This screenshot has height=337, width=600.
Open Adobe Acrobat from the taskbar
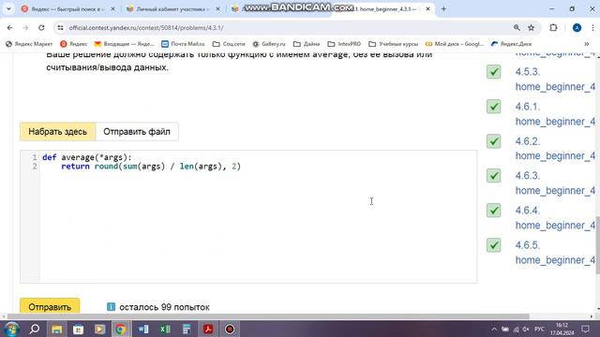point(208,329)
